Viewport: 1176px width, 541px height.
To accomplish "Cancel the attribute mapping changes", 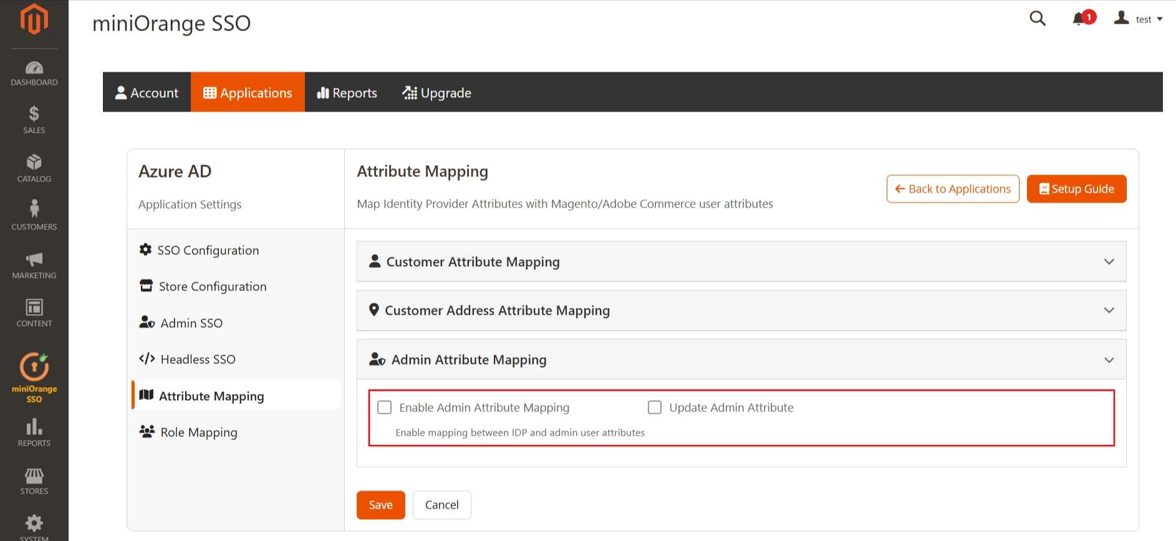I will 442,505.
